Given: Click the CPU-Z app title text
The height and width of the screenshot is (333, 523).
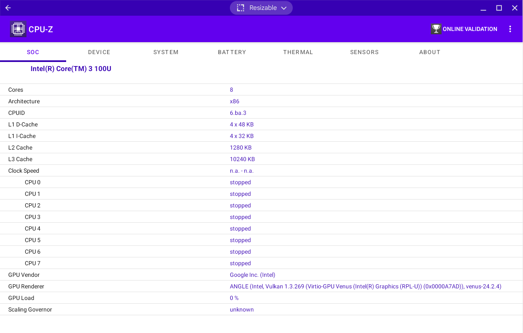Looking at the screenshot, I should 41,29.
